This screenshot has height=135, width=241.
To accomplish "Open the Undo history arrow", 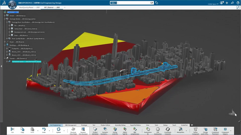I will (x=49, y=131).
